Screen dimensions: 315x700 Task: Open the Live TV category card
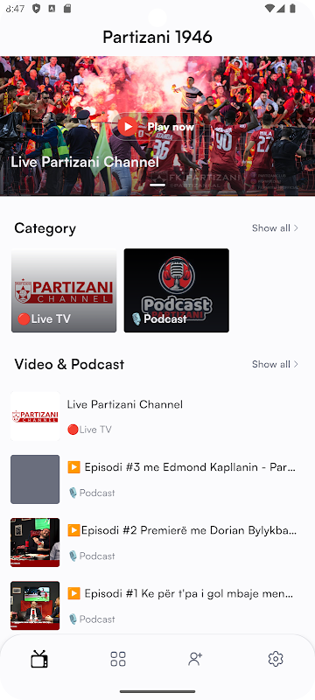pos(64,290)
